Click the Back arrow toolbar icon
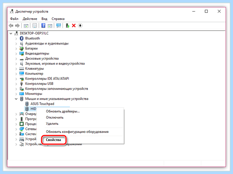Image resolution: width=233 pixels, height=174 pixels. (x=11, y=26)
